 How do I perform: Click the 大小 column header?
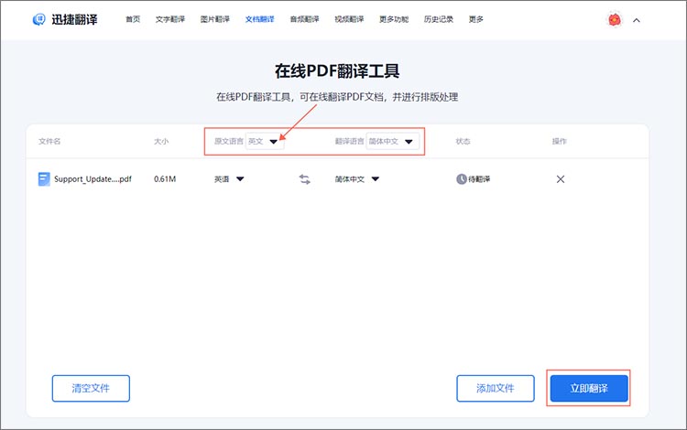[161, 141]
